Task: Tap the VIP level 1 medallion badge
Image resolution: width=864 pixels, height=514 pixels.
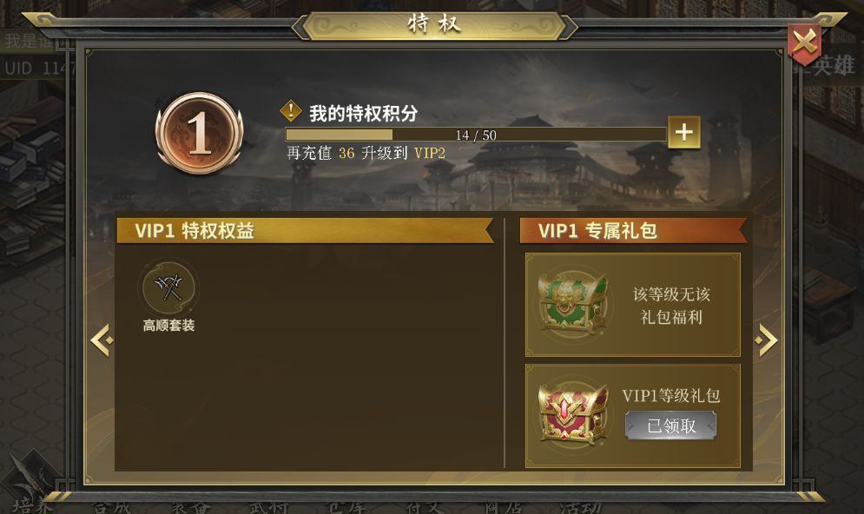Action: point(199,134)
